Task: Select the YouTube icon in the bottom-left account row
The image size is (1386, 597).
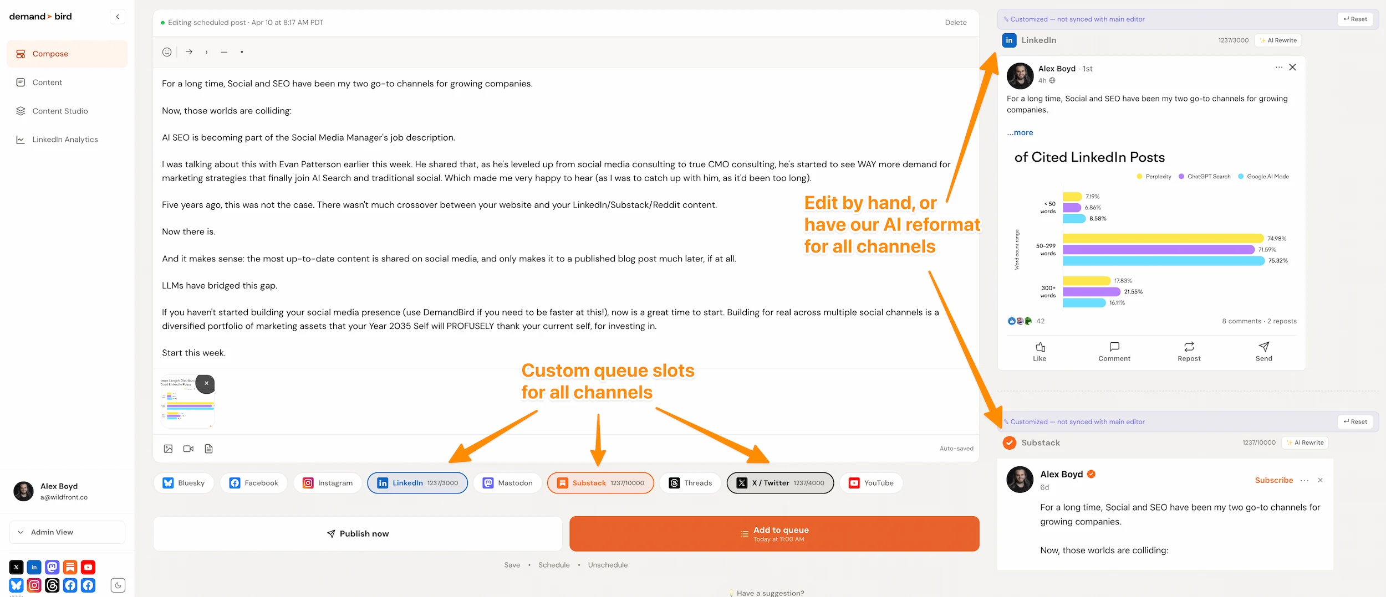Action: pos(88,567)
